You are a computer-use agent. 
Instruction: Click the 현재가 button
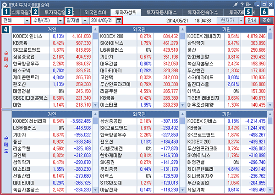[228, 21]
